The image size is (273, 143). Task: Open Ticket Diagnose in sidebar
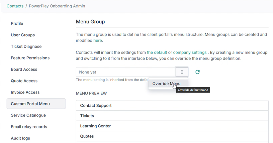(x=26, y=47)
